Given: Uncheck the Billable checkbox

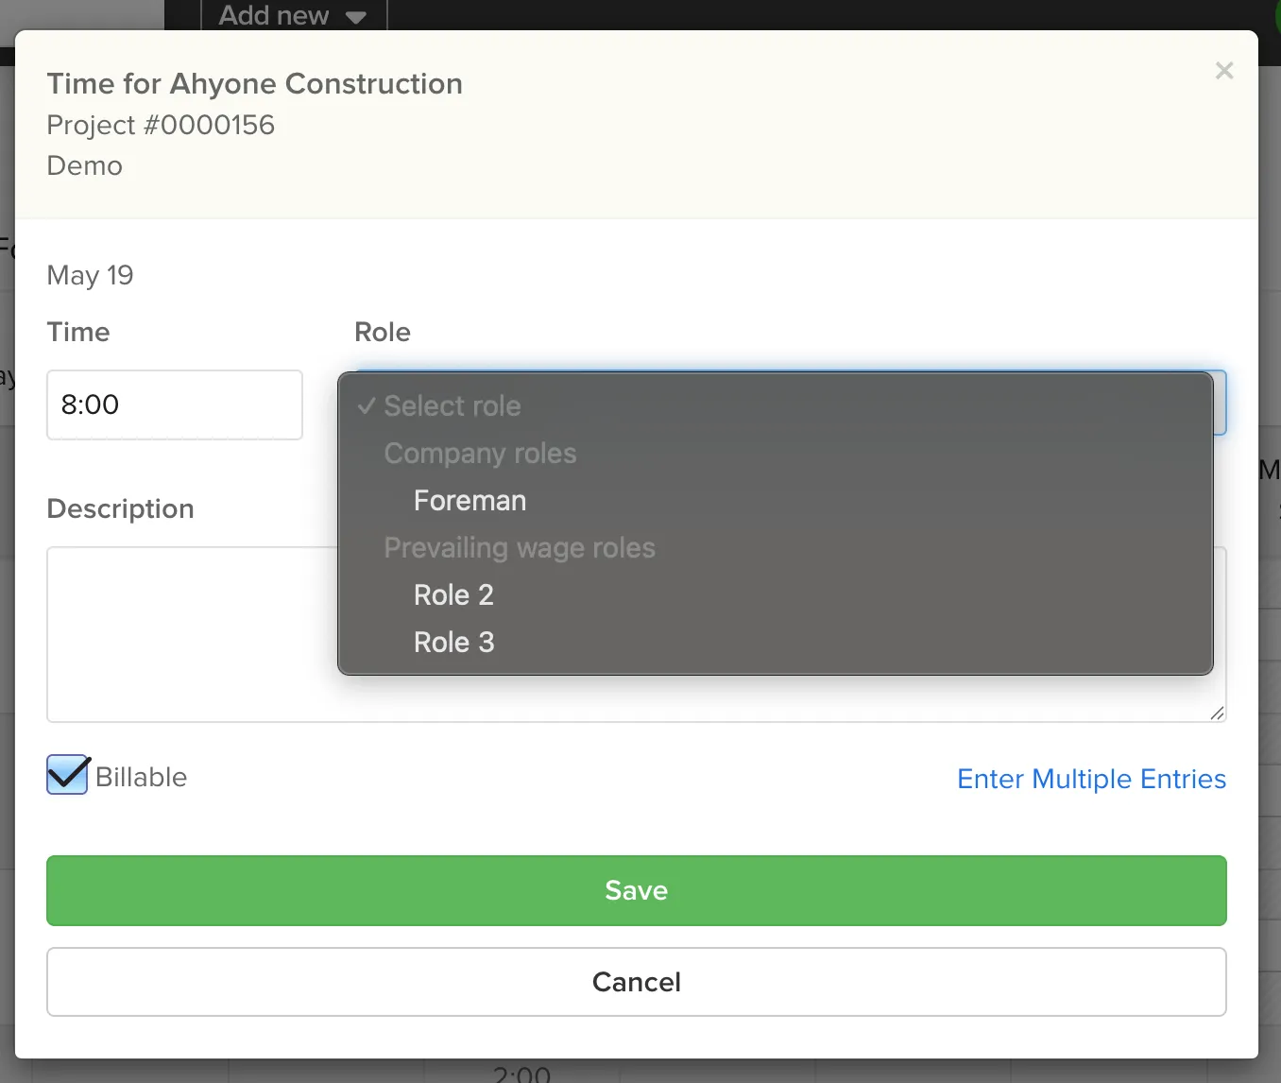Looking at the screenshot, I should point(67,775).
